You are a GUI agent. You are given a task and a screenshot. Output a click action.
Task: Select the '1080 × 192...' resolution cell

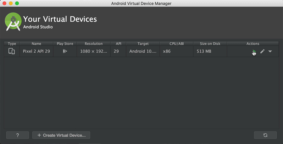(94, 51)
